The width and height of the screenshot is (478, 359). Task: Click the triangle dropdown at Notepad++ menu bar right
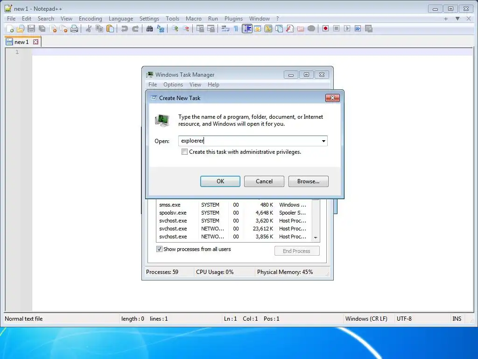tap(457, 19)
